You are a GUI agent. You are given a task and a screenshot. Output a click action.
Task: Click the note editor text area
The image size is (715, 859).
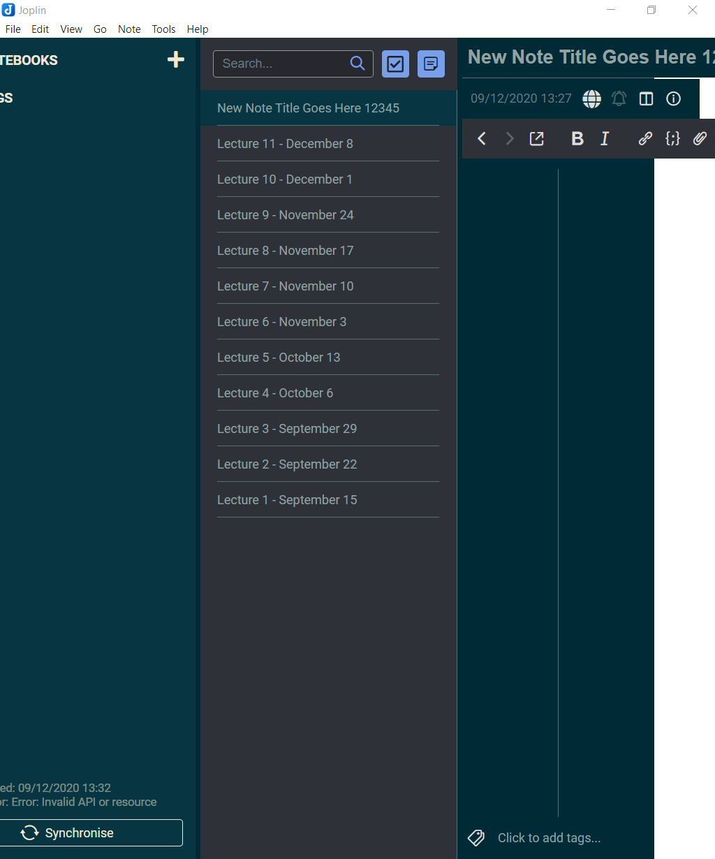(510, 492)
